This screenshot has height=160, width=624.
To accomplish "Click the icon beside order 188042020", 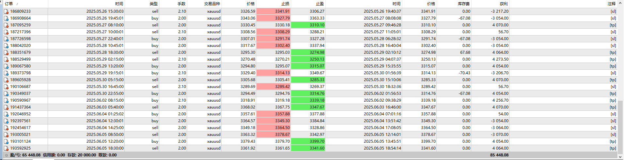I will point(6,46).
